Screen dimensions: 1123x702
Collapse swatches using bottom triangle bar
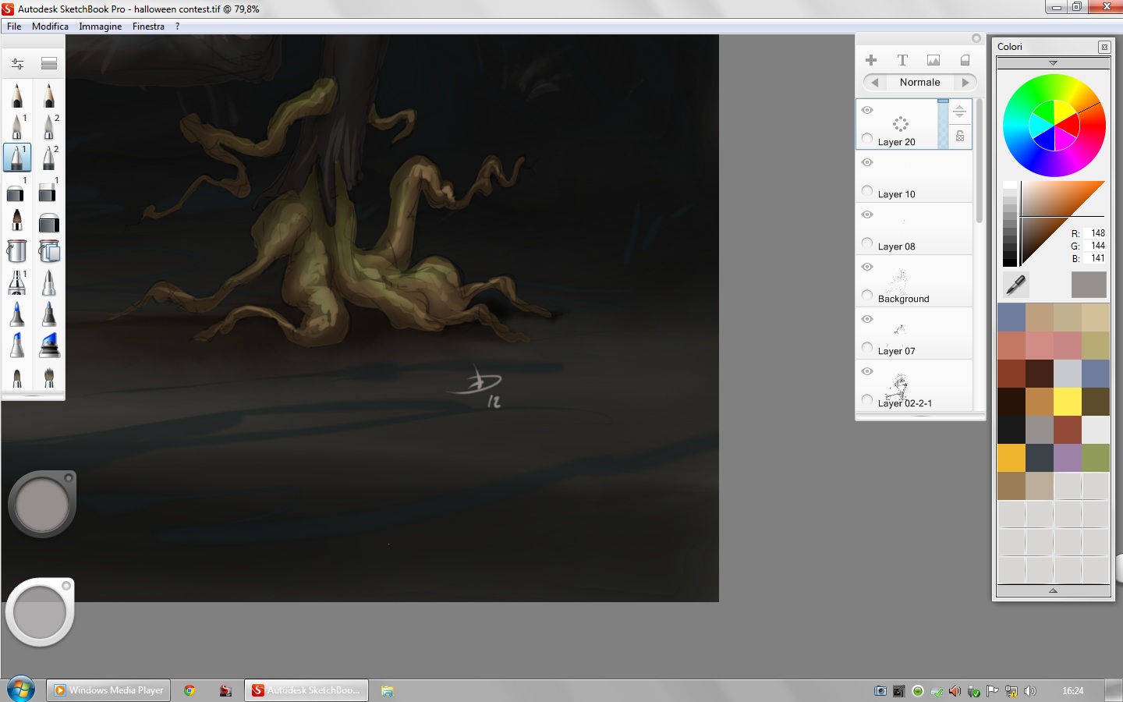pos(1053,590)
